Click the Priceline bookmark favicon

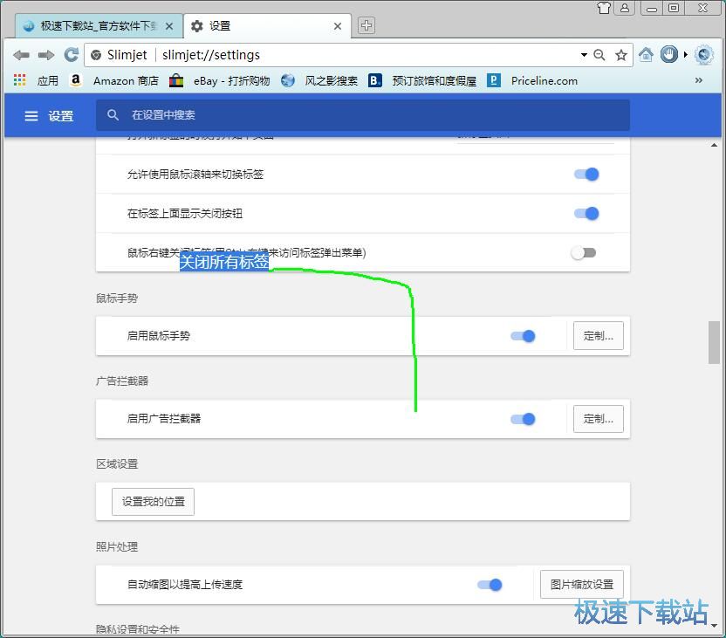click(494, 80)
